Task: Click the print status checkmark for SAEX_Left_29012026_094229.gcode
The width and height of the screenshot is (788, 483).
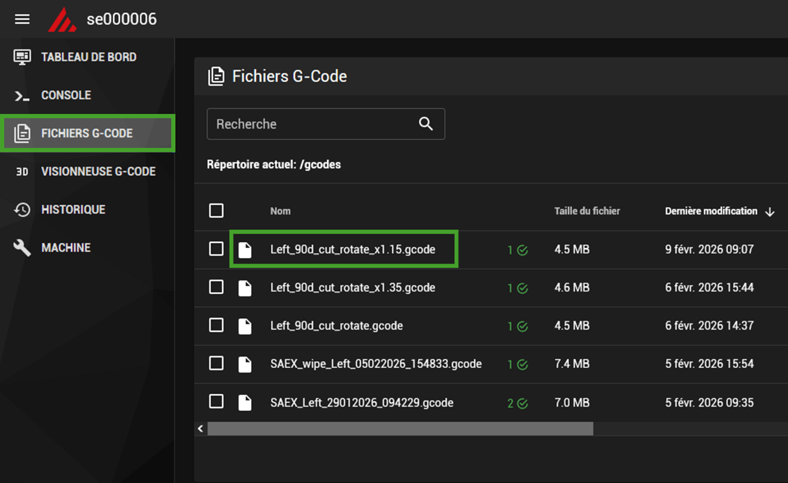Action: (522, 404)
